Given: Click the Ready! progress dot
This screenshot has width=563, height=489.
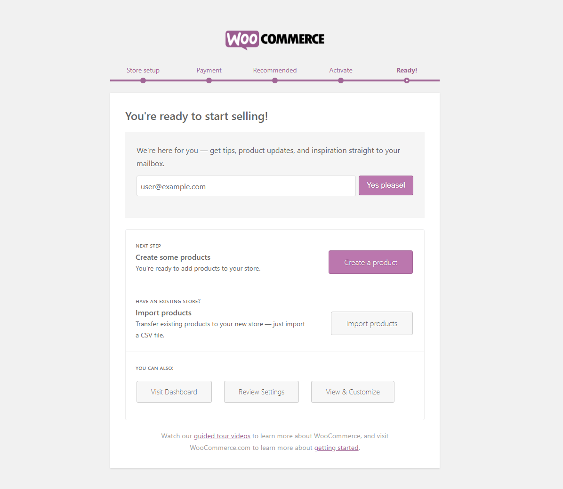Looking at the screenshot, I should 406,81.
